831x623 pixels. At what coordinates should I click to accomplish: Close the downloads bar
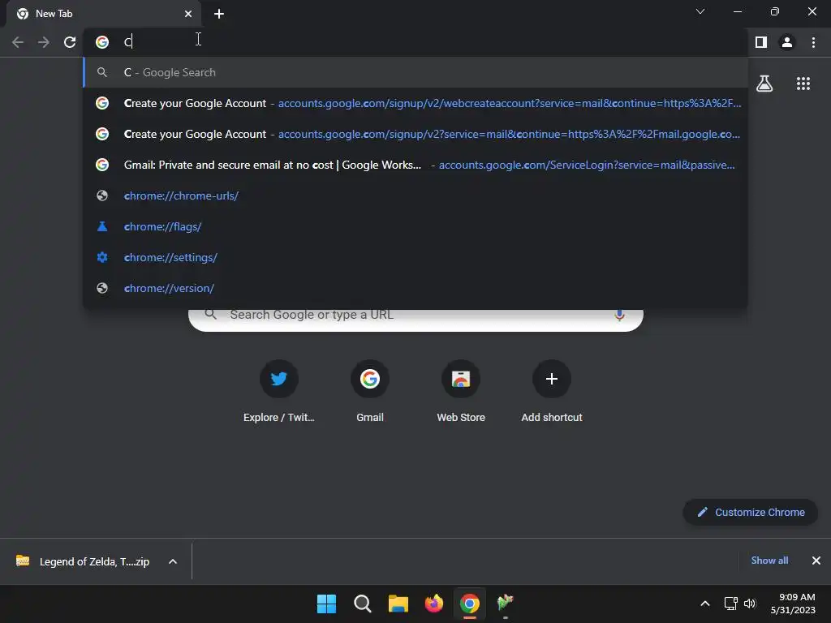point(816,561)
